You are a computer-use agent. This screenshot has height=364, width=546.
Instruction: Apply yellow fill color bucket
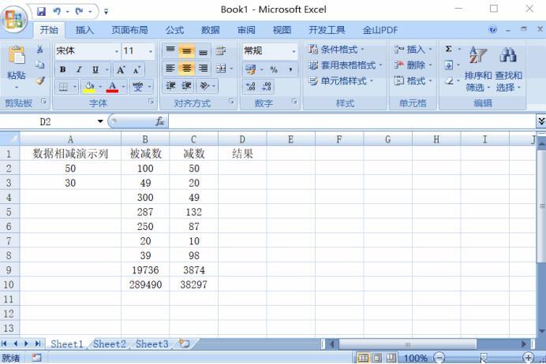[89, 86]
